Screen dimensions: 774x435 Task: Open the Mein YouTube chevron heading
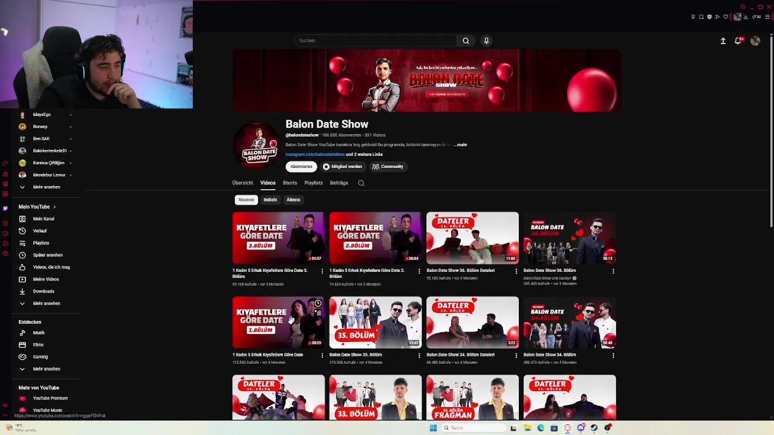[37, 207]
